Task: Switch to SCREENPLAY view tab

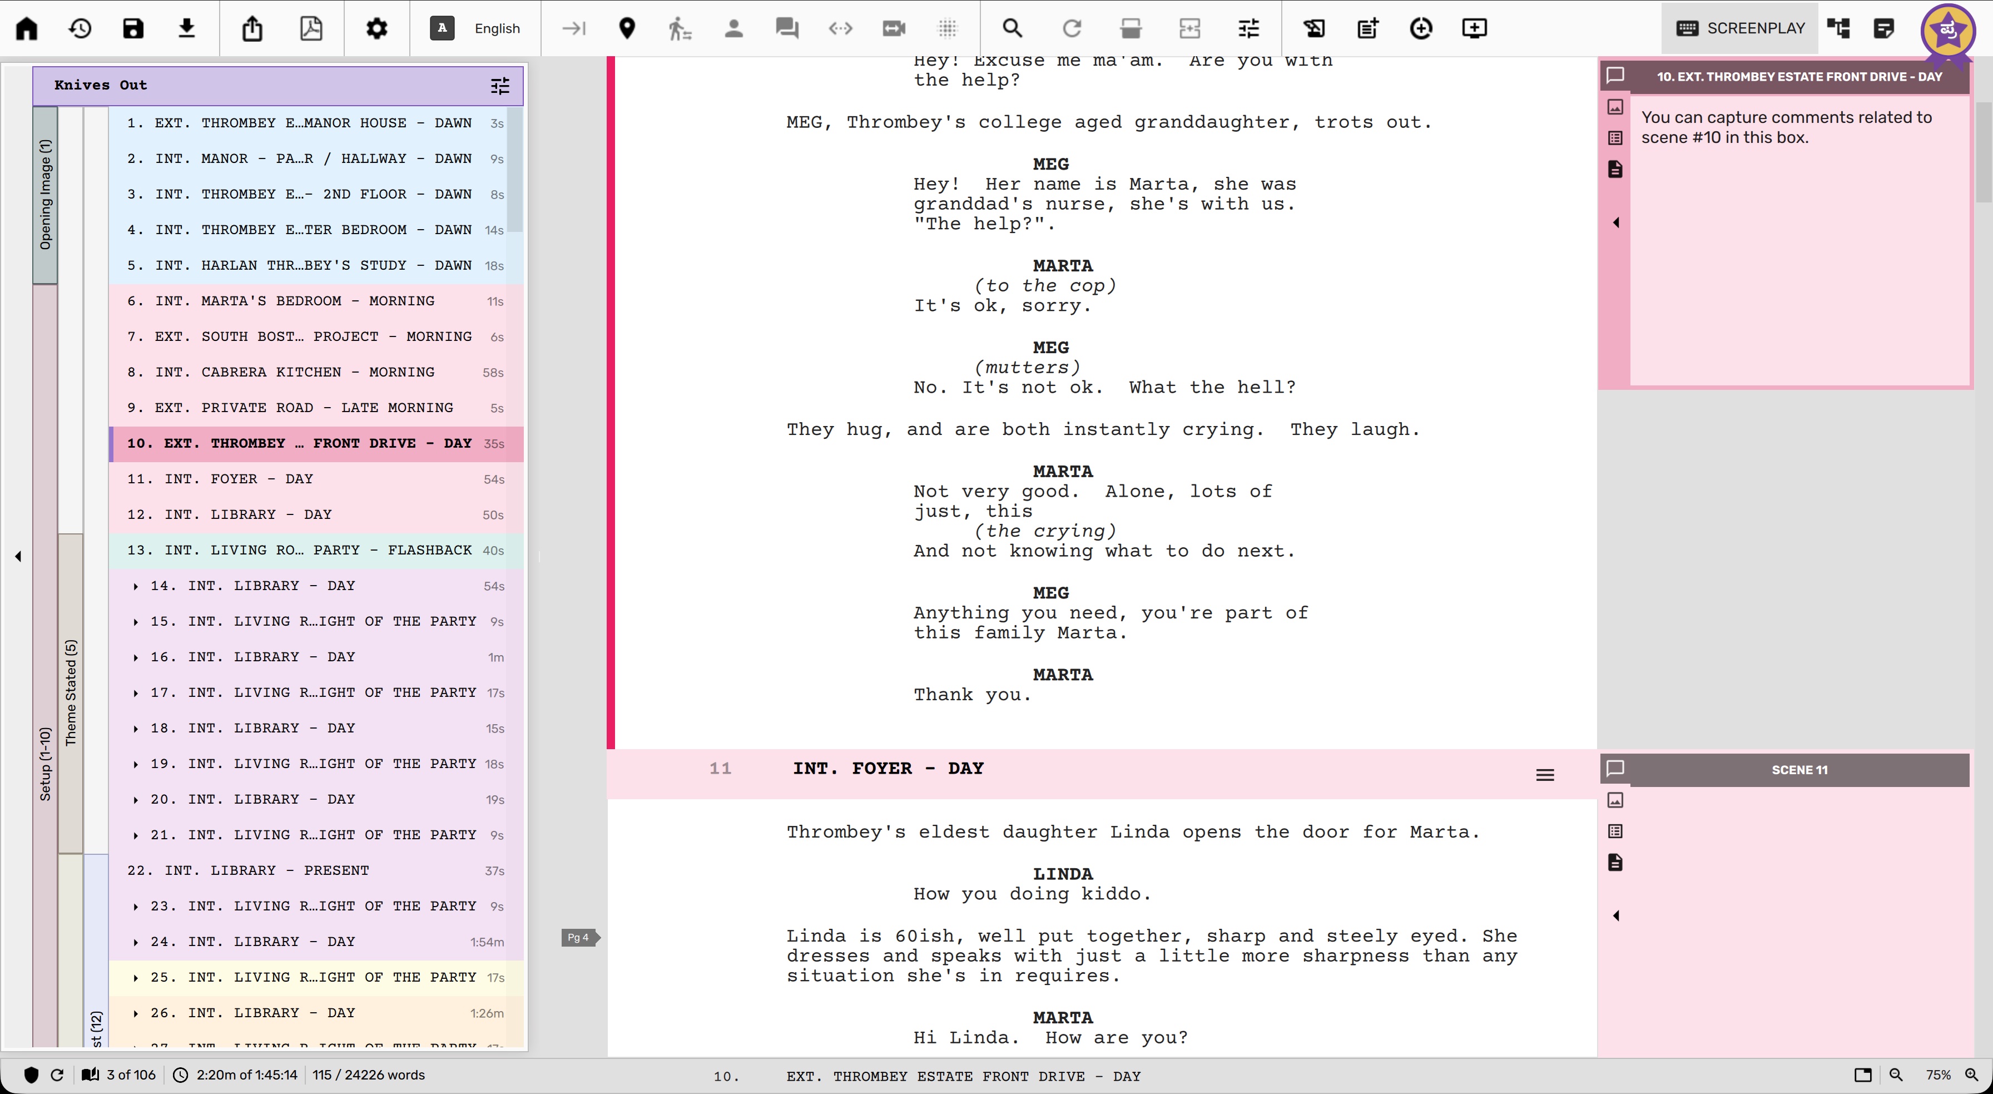Action: (x=1741, y=28)
